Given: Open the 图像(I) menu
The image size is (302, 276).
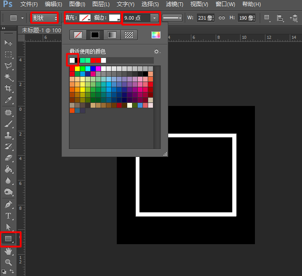Looking at the screenshot, I should (x=77, y=4).
